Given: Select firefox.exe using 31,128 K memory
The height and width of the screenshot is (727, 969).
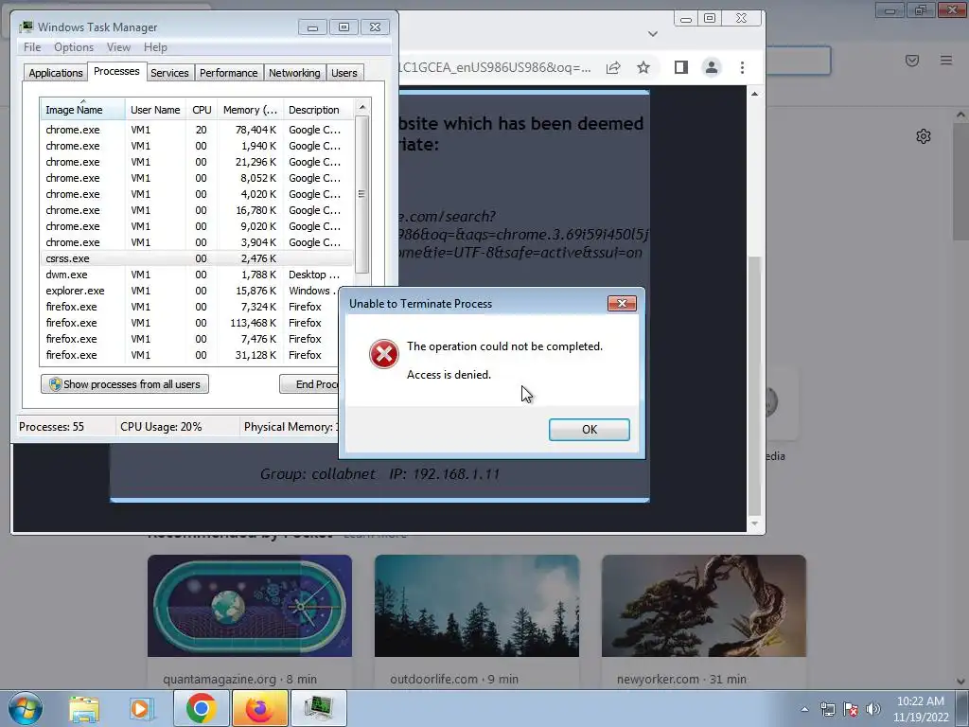Looking at the screenshot, I should [189, 355].
